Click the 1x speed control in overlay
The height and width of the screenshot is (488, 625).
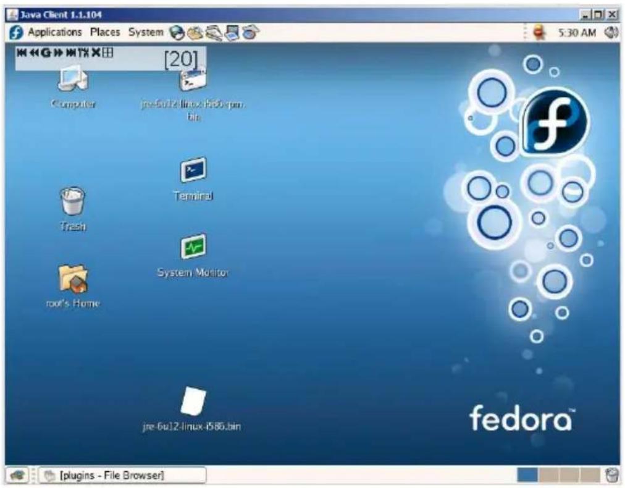pyautogui.click(x=83, y=53)
